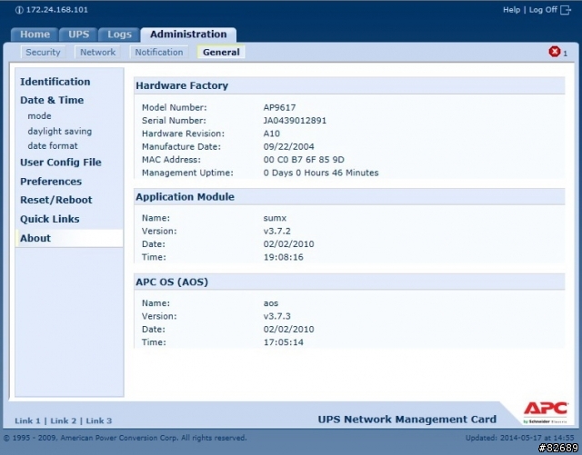Click the model number AP9617

pyautogui.click(x=279, y=107)
